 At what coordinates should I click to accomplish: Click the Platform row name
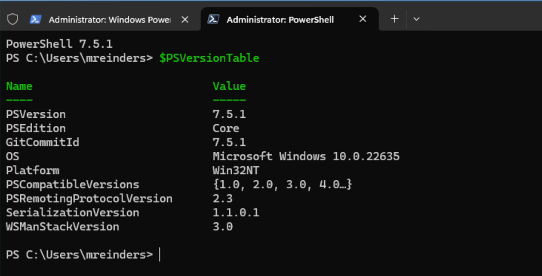tap(33, 171)
